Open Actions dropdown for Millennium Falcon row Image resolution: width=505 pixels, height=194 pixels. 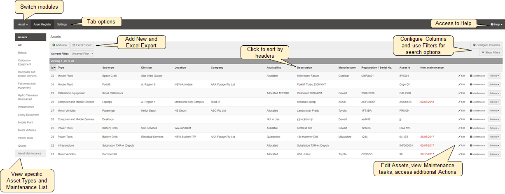494,76
